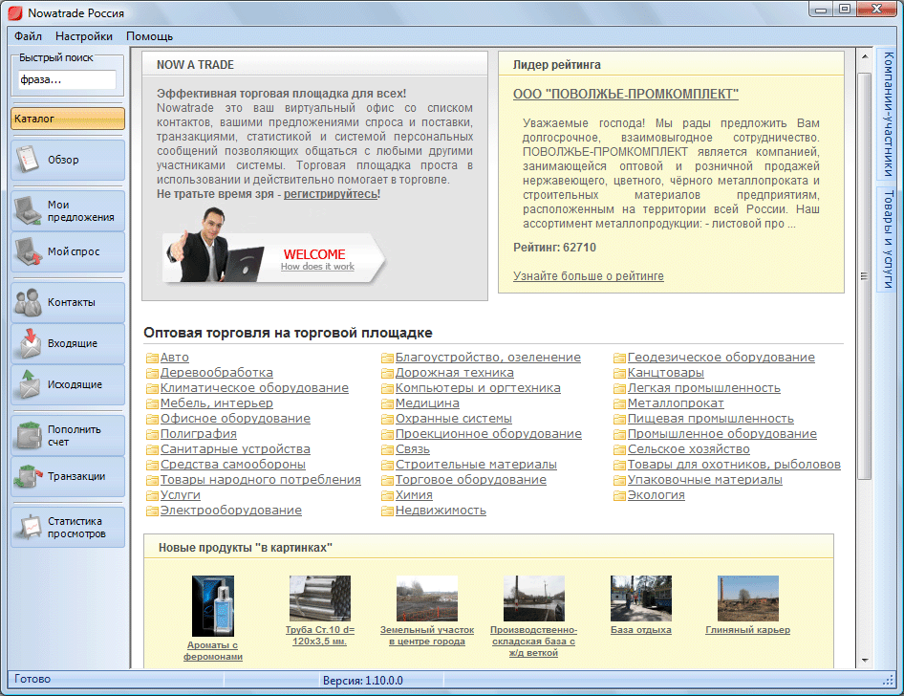
Task: Click folder icon next to Деревообработка
Action: 152,373
